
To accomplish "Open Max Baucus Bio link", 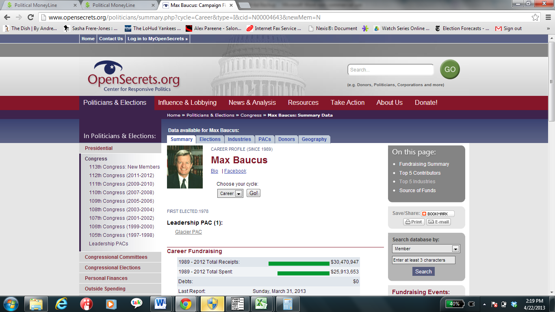I will pos(215,171).
